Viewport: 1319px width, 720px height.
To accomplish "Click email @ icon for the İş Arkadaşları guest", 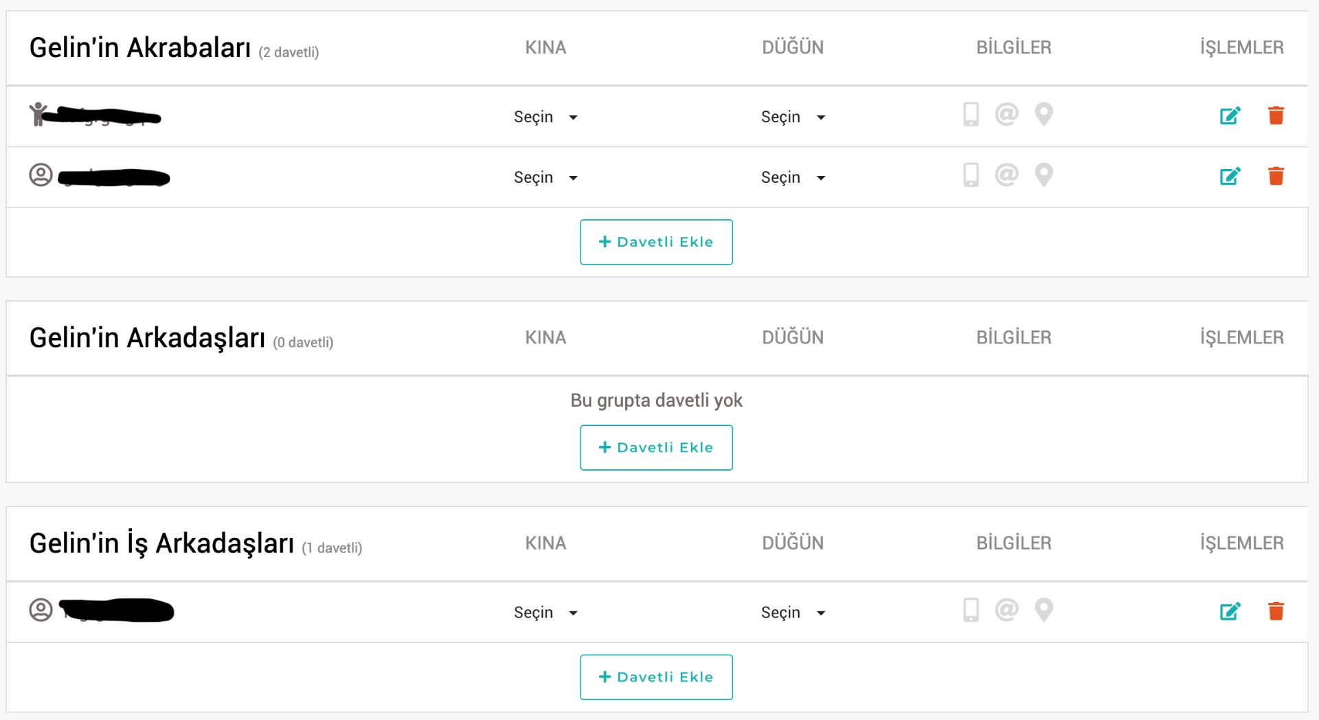I will [x=1006, y=609].
